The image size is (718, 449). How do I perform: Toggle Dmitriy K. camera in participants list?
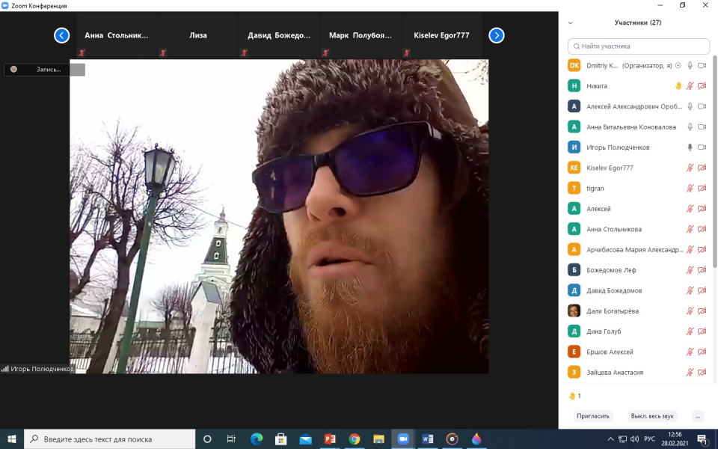click(702, 66)
